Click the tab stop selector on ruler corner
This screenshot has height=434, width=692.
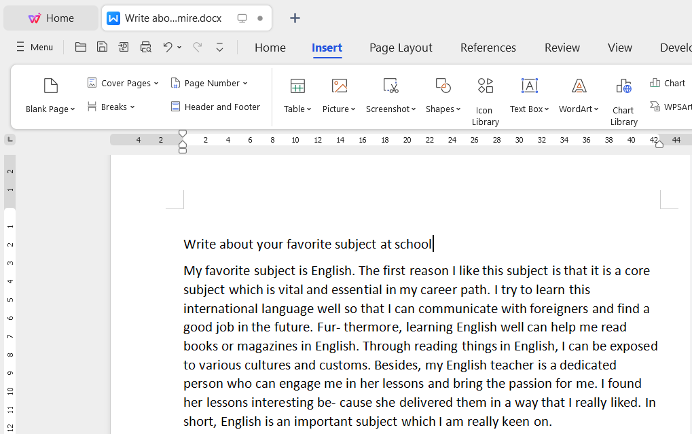(10, 140)
